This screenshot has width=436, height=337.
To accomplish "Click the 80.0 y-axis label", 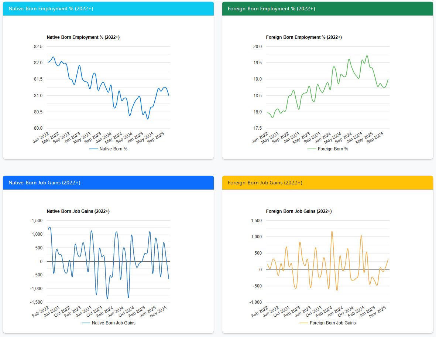I will (x=38, y=129).
